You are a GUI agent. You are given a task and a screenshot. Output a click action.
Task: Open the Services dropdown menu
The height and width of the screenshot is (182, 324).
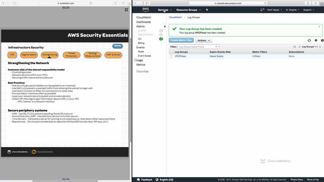(x=165, y=10)
